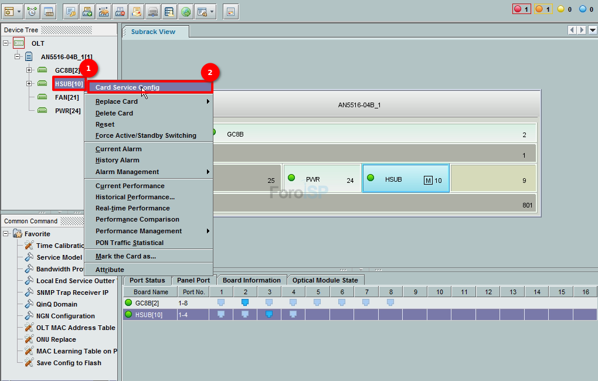Switch to the Optical Module State tab
Screen dimensions: 598x381
click(325, 280)
